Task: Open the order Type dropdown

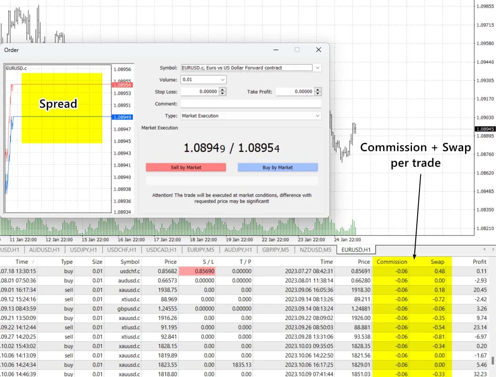Action: (318, 116)
